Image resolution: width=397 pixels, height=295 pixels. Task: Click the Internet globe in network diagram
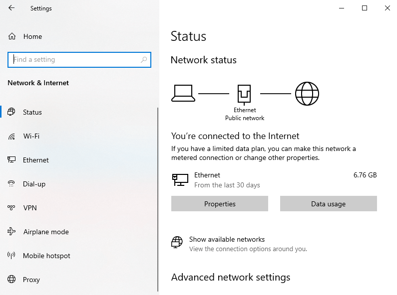(x=307, y=94)
